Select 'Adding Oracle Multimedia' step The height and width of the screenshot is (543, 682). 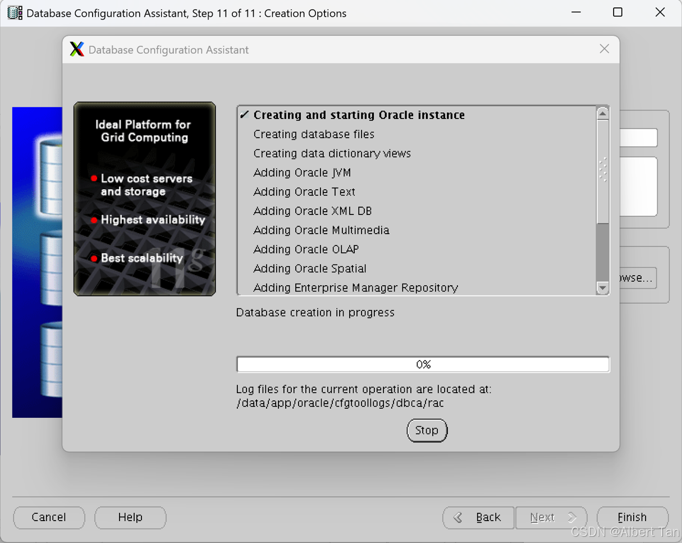pyautogui.click(x=321, y=230)
